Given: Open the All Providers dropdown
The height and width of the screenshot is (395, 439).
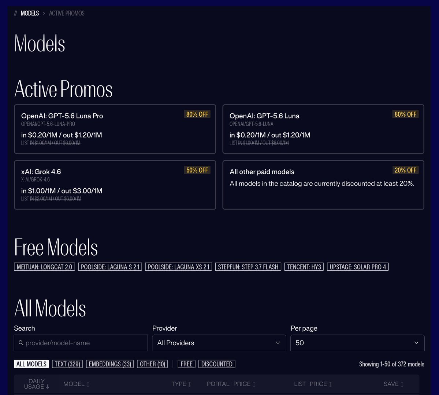Looking at the screenshot, I should (219, 343).
